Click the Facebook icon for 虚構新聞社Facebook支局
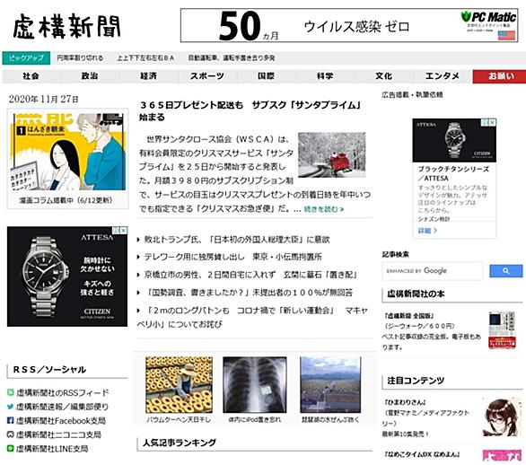Viewport: 526px width, 465px height. pyautogui.click(x=11, y=420)
